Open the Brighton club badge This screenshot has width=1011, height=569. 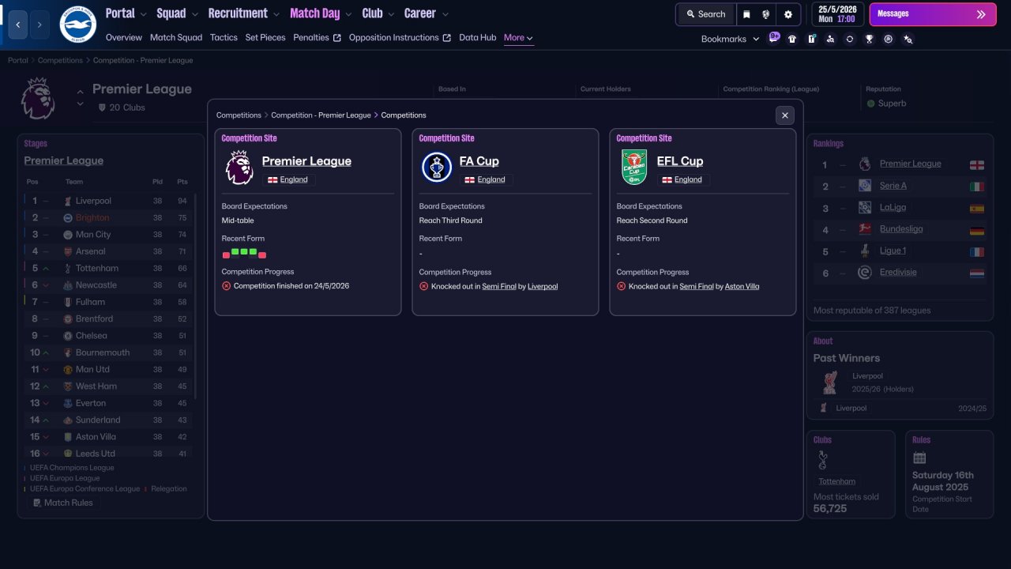(77, 24)
